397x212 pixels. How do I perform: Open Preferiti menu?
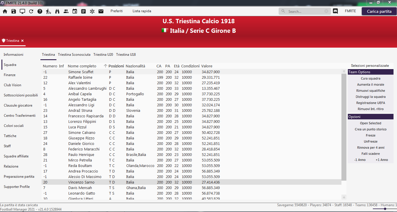pos(117,11)
